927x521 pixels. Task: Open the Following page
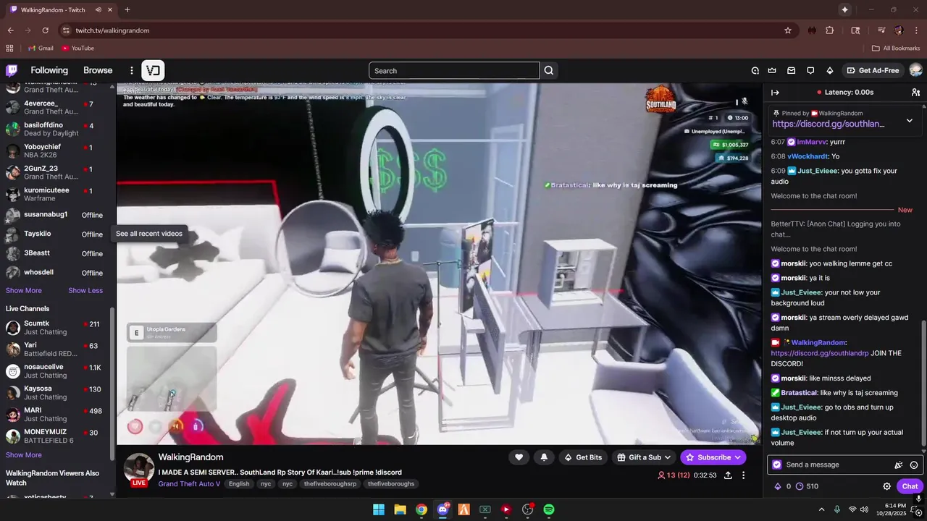pyautogui.click(x=49, y=70)
